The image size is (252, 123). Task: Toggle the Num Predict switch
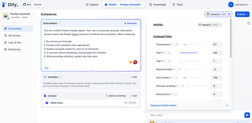(176, 78)
